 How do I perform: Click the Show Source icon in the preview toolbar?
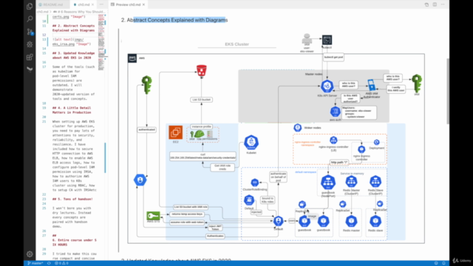coord(426,4)
